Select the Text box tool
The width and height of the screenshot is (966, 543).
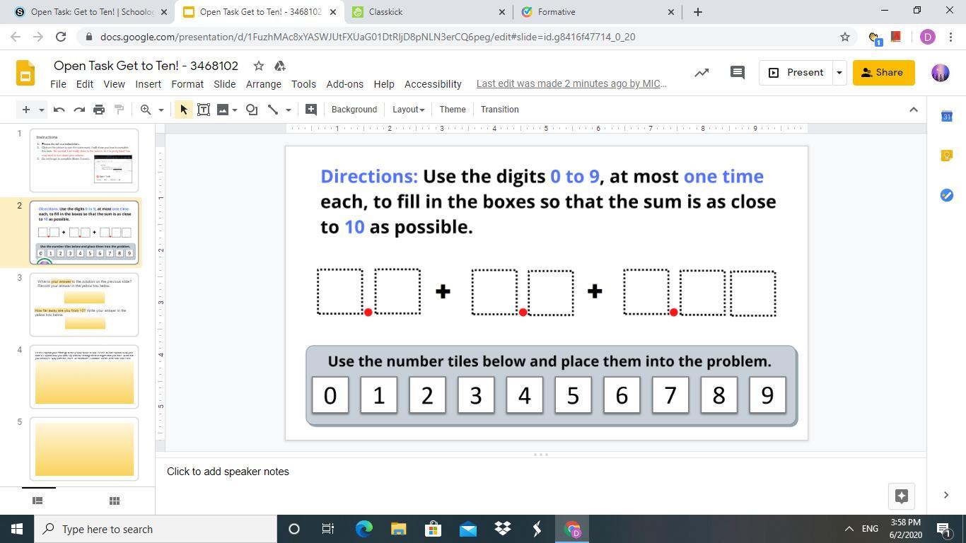tap(204, 110)
